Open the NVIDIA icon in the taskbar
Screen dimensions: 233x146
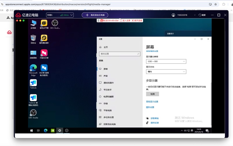53,131
